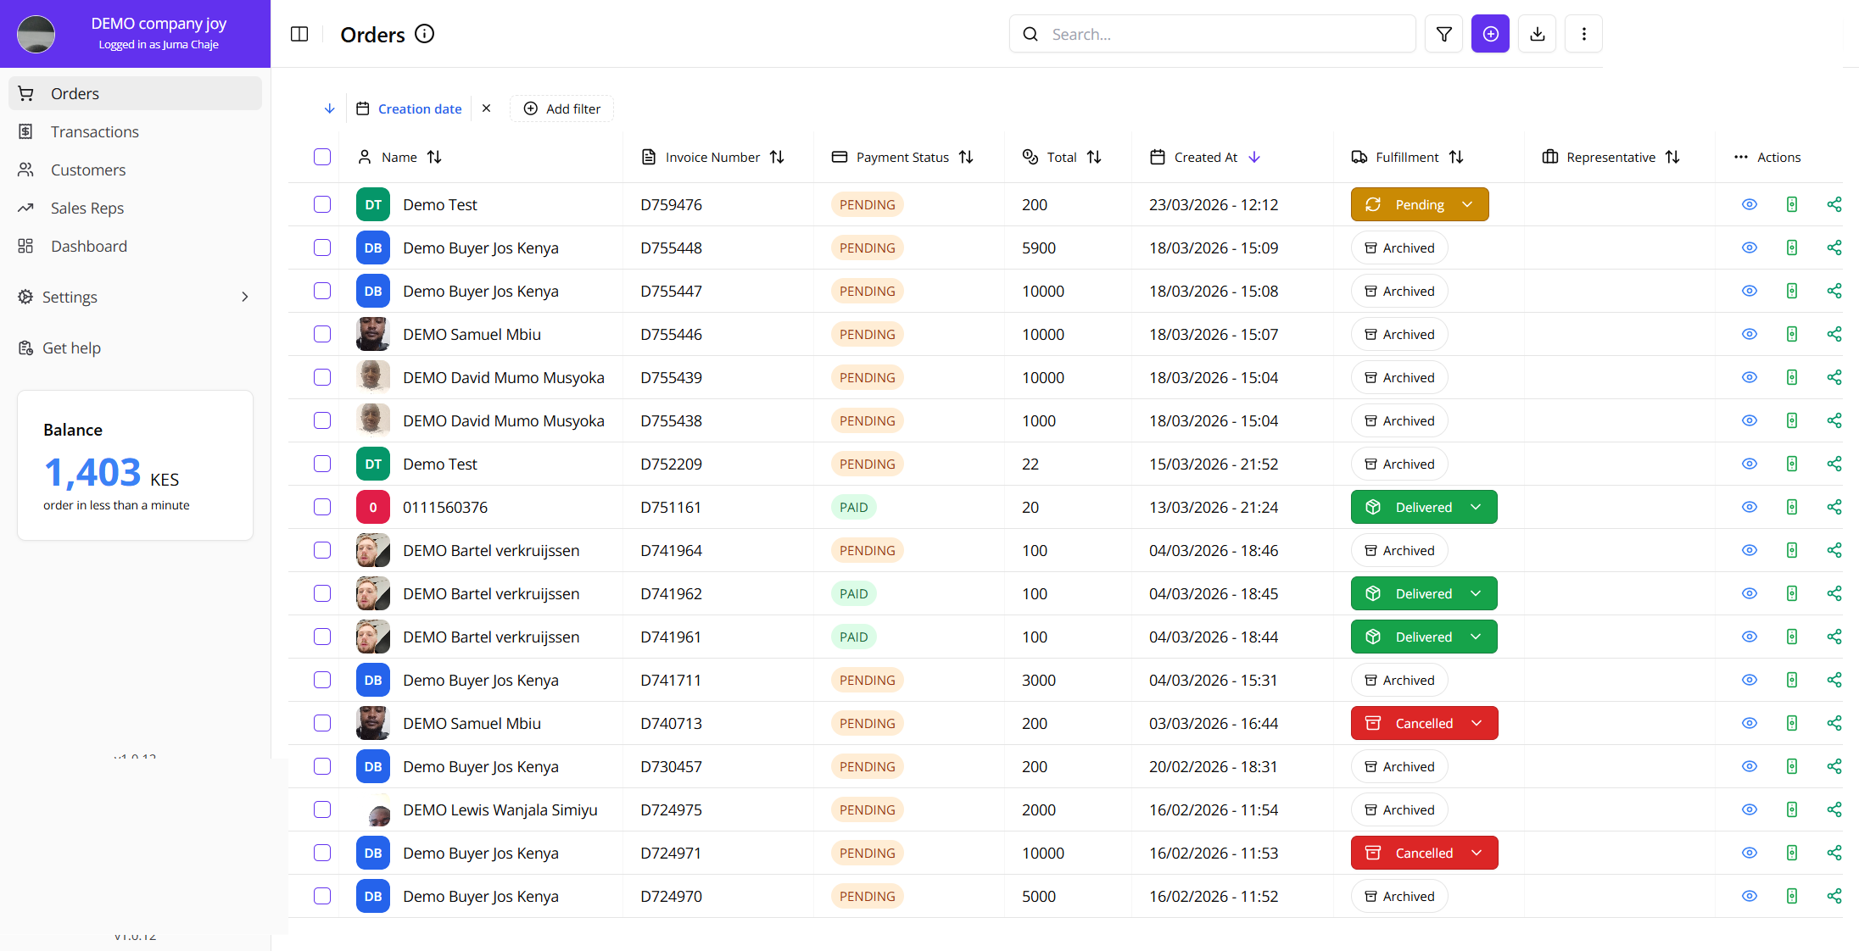Screen dimensions: 1859x951
Task: Tick the checkbox for DEMO Samuel Mbiu D740713
Action: 322,723
